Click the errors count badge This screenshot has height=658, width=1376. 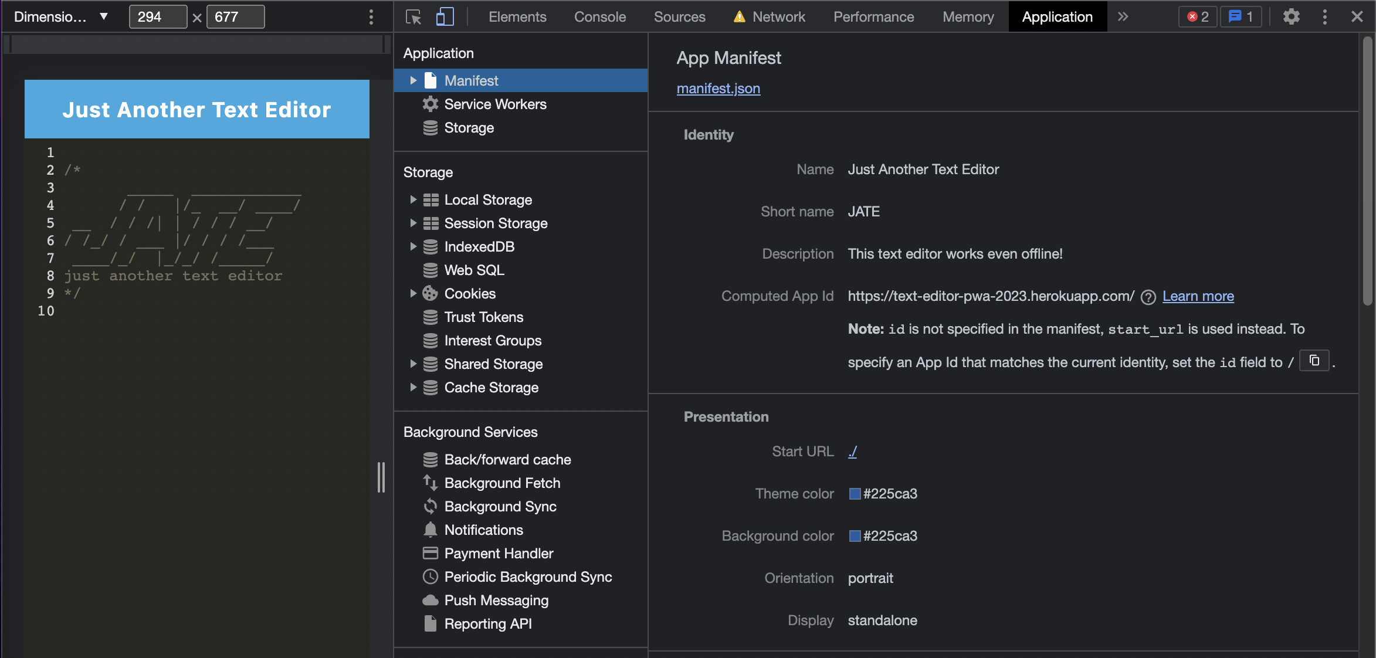point(1197,17)
